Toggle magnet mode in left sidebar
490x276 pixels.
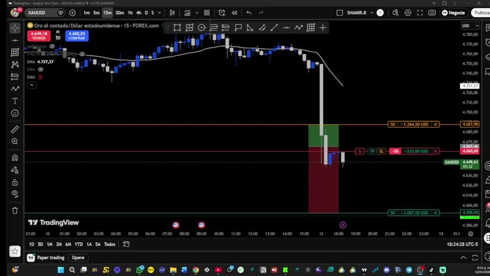tap(15, 158)
